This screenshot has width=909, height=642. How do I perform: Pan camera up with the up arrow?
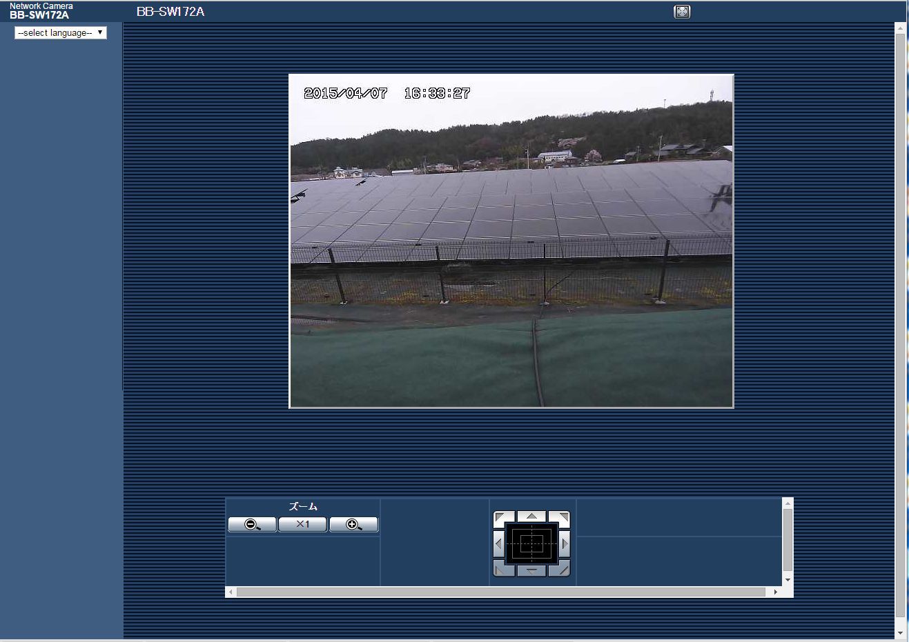click(x=531, y=516)
